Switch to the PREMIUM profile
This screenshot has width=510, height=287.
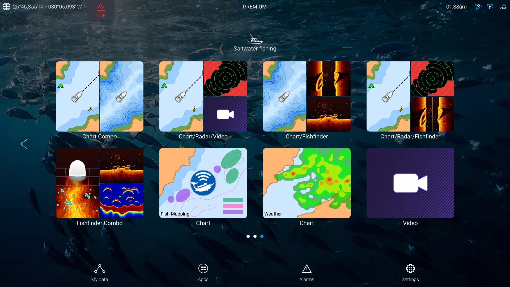[x=255, y=7]
